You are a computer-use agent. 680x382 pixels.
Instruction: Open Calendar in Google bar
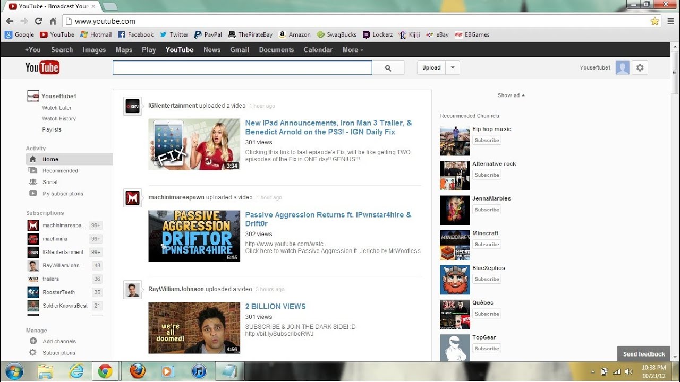(318, 50)
